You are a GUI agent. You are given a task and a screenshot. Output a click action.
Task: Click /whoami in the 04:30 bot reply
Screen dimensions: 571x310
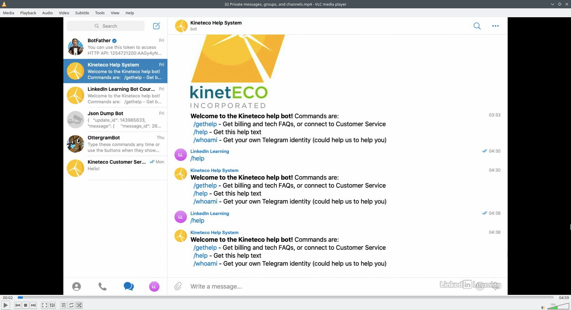[x=206, y=202]
